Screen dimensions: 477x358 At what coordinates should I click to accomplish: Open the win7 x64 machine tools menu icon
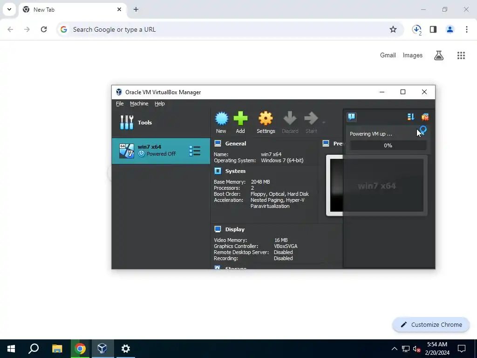pos(195,151)
